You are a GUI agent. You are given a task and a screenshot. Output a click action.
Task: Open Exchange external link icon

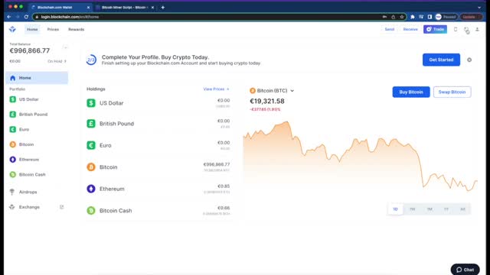[61, 207]
